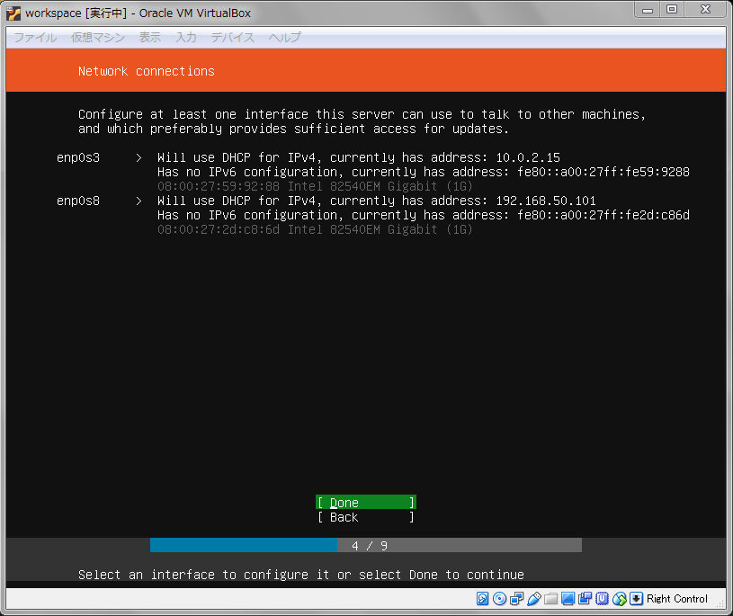Click the USB devices status icon

(x=533, y=599)
